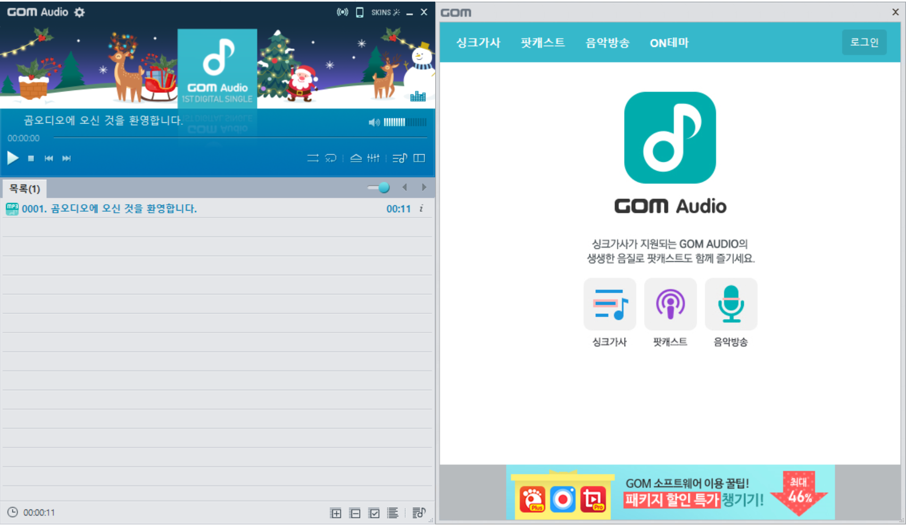Open playlist manager music note icon

point(419,512)
